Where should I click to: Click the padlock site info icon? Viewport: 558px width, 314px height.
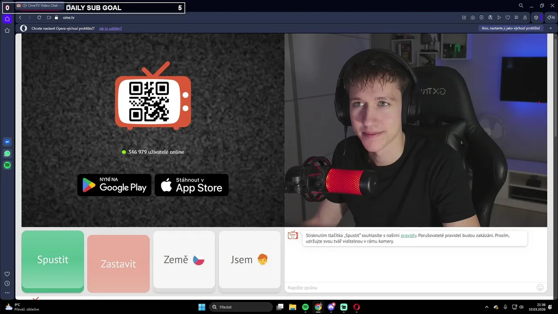[x=56, y=17]
